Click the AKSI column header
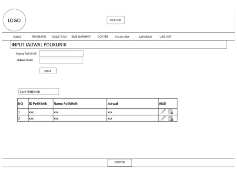 [168, 103]
